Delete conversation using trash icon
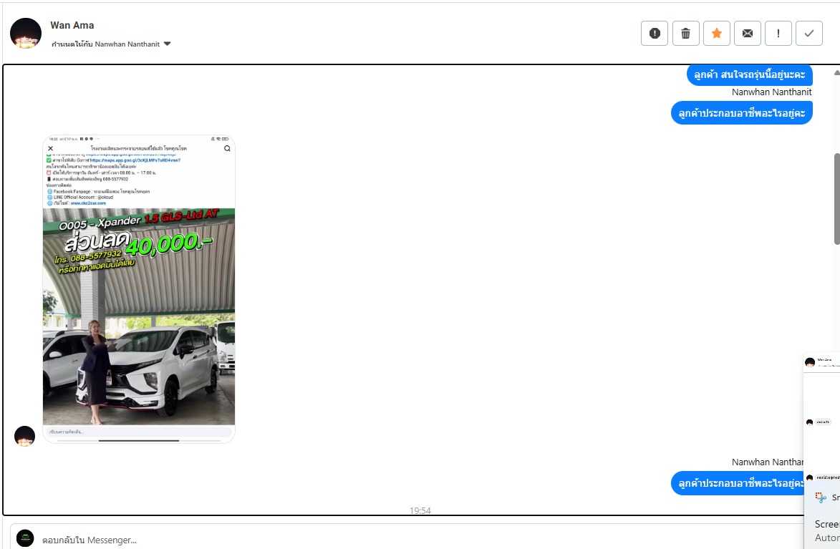This screenshot has height=549, width=840. (686, 33)
